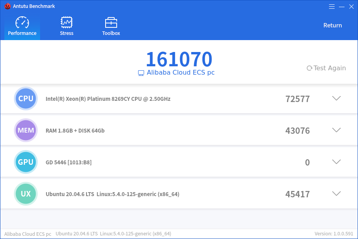Click the GPU round badge icon
358x239 pixels.
point(26,162)
